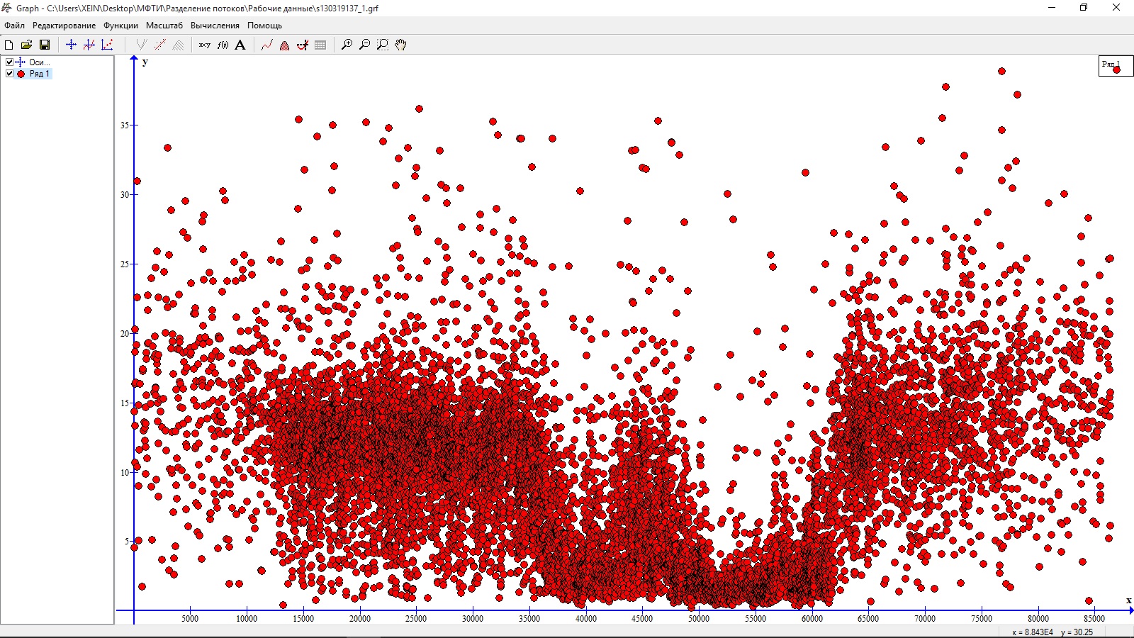1134x638 pixels.
Task: Close the Graph window
Action: click(x=1116, y=8)
